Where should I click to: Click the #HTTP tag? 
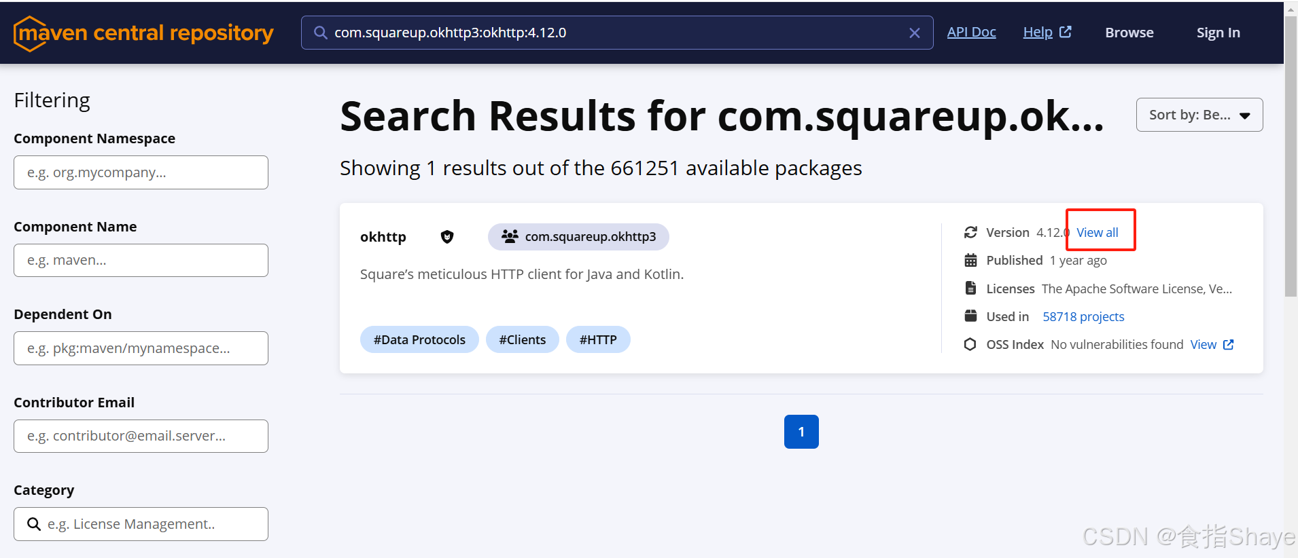[x=598, y=339]
